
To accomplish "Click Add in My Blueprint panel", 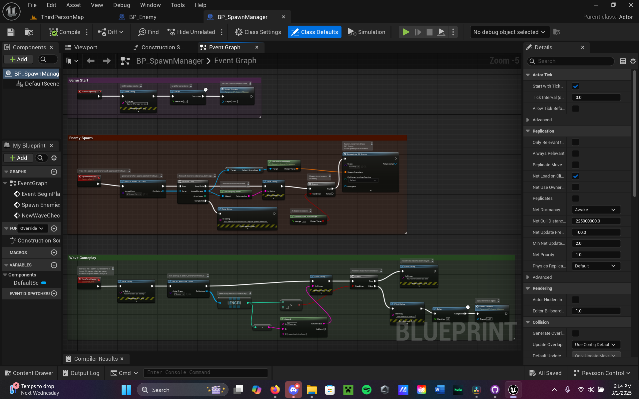I will click(18, 158).
